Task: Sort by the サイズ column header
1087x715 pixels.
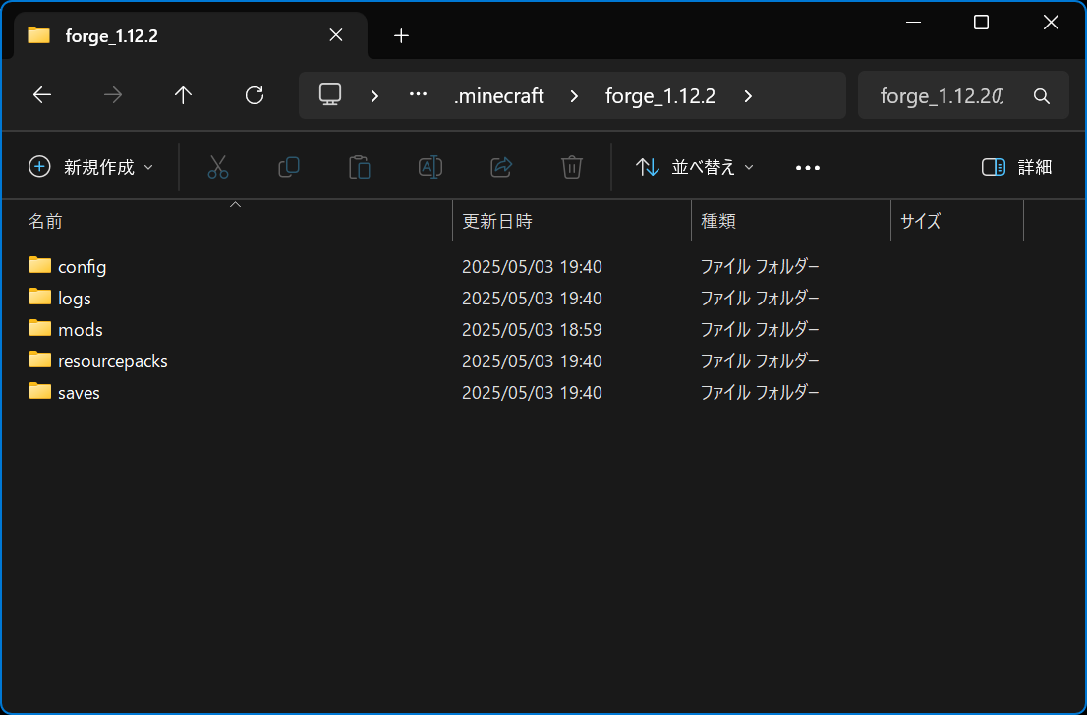Action: 957,221
